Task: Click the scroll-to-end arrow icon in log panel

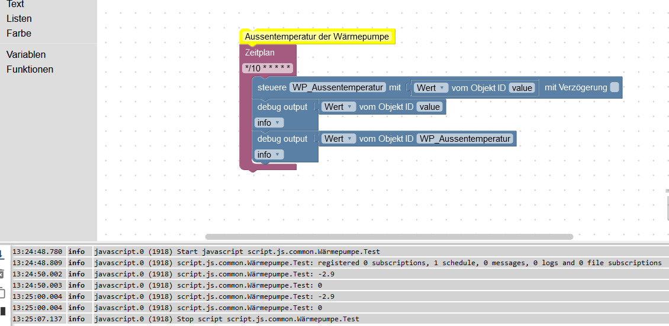Action: 2,254
